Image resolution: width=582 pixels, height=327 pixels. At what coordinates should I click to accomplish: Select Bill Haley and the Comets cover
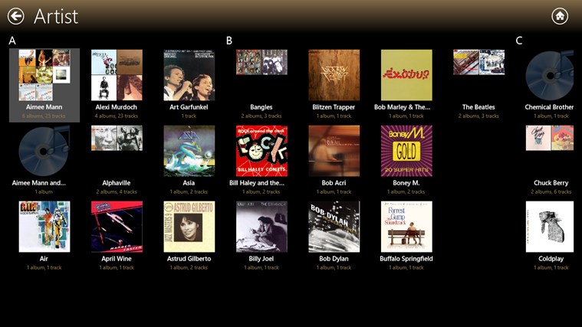coord(261,151)
